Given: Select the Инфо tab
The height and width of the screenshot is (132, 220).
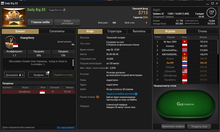Looking at the screenshot, I should tap(90, 31).
